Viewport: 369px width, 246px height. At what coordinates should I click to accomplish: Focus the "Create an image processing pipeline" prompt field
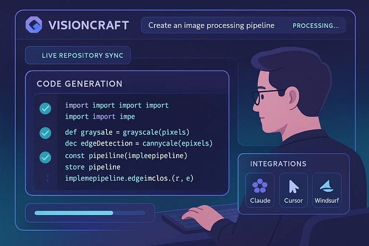click(244, 25)
